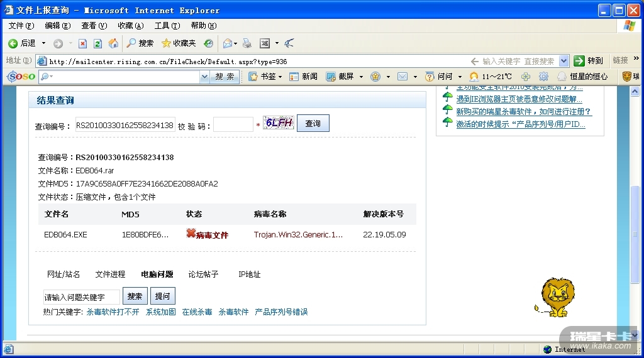Stop page loading with red X icon
This screenshot has width=644, height=358.
coord(82,43)
